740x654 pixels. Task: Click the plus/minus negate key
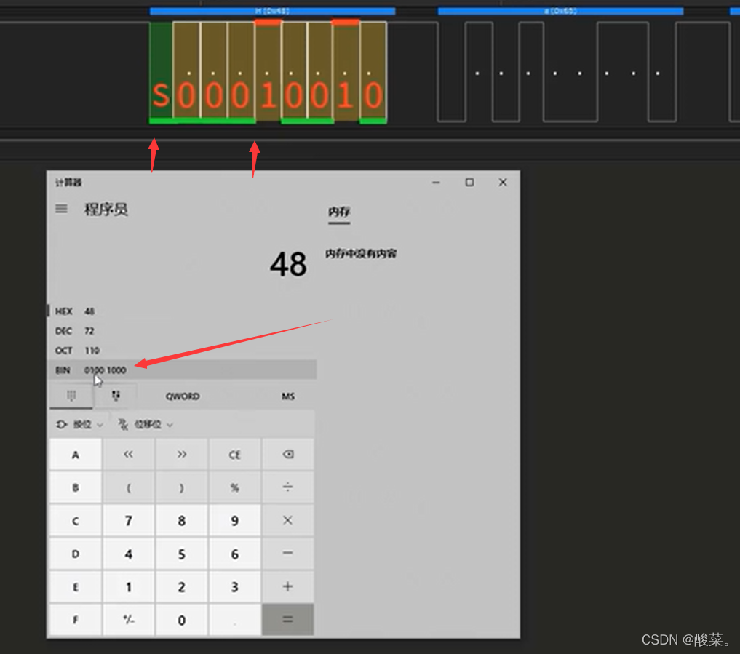coord(128,620)
